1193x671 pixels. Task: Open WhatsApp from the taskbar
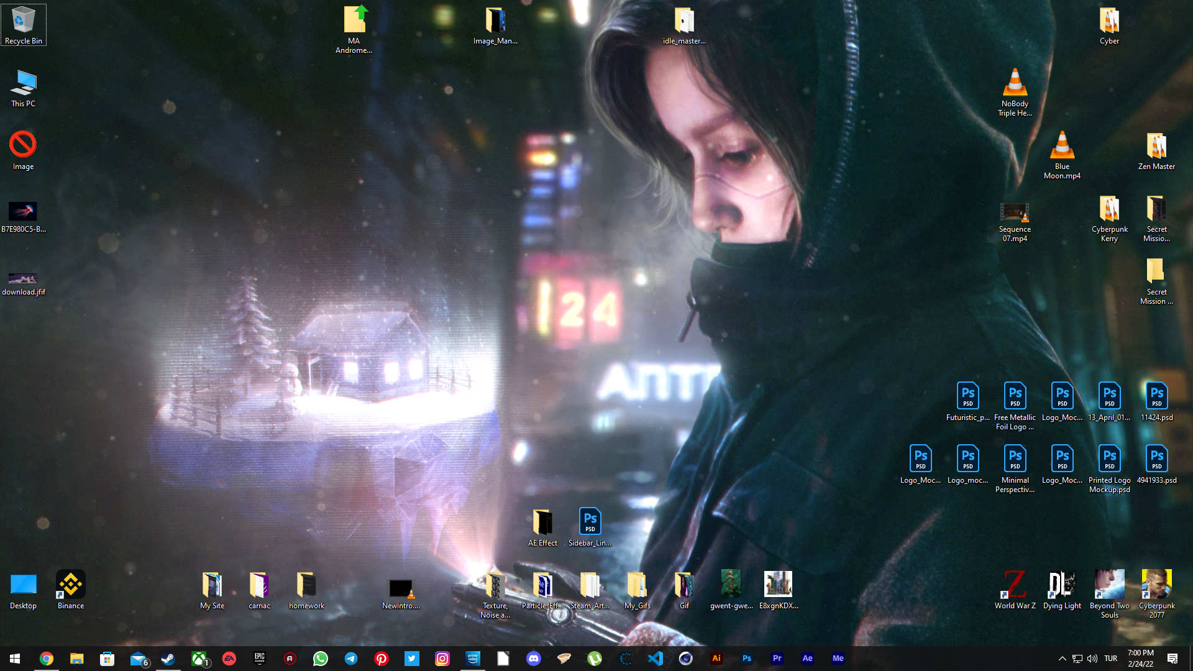click(x=321, y=659)
